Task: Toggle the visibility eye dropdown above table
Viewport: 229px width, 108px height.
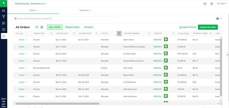Action: coord(219,19)
